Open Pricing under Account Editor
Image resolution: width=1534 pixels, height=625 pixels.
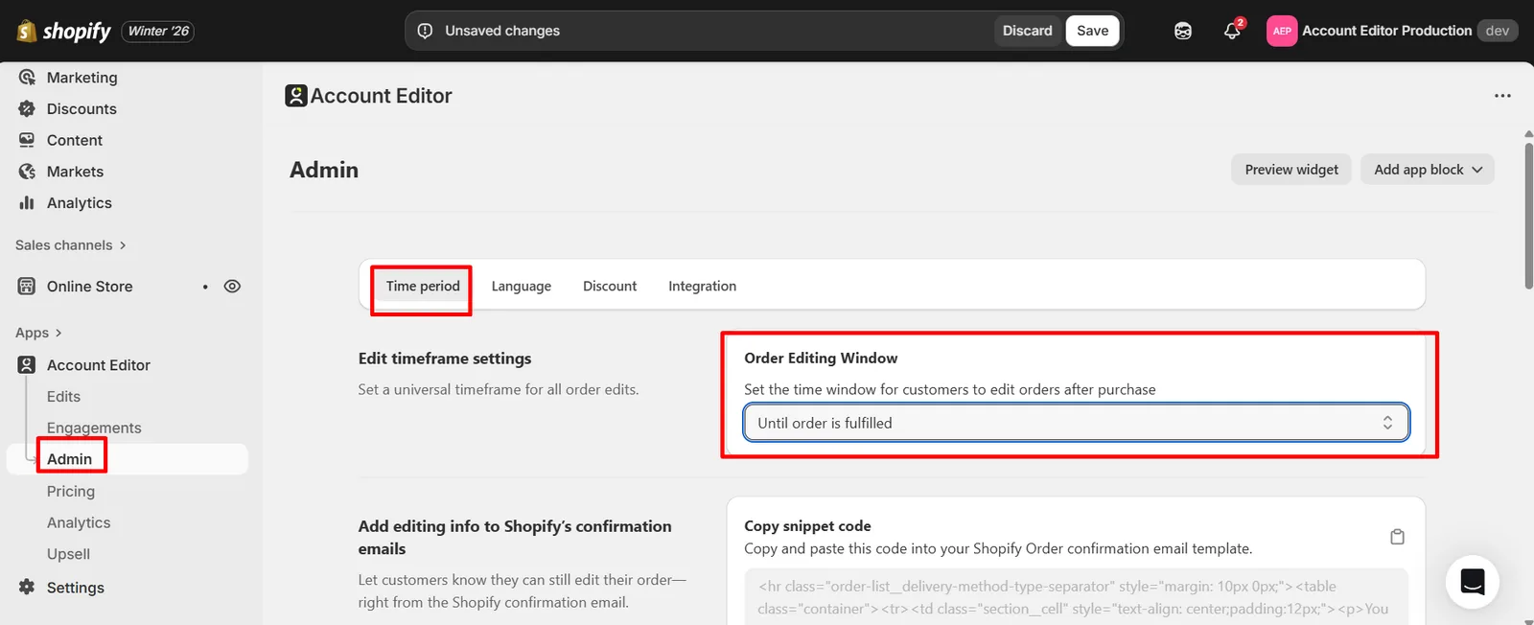(x=71, y=492)
